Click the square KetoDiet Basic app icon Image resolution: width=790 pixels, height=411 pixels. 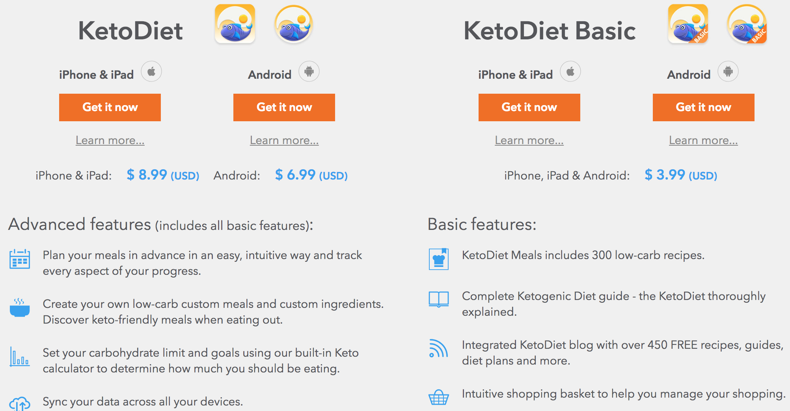(x=688, y=24)
